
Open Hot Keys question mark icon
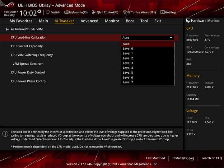click(x=162, y=12)
